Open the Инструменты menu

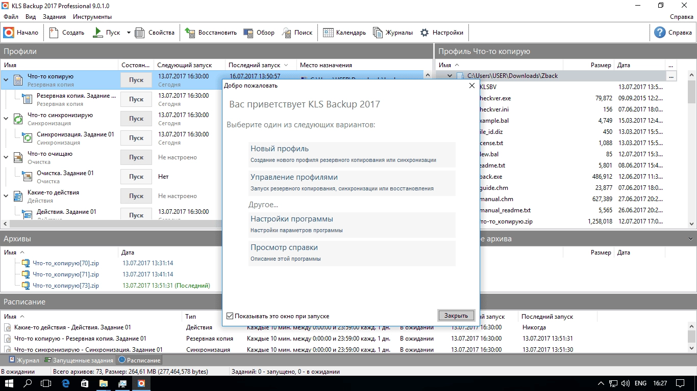click(92, 17)
